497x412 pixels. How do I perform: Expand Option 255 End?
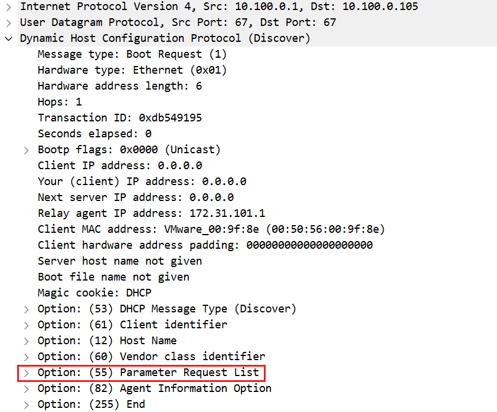click(x=26, y=404)
